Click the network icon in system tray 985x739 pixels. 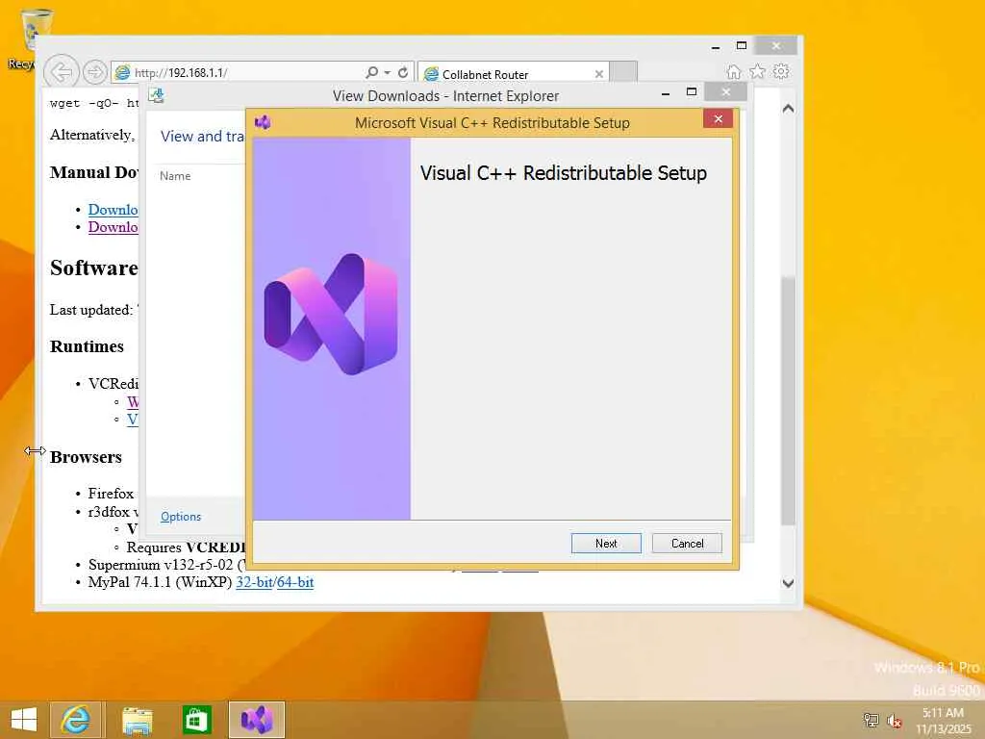tap(871, 720)
